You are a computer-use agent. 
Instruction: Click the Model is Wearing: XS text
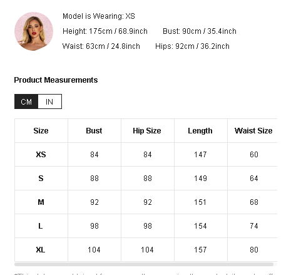[x=99, y=16]
